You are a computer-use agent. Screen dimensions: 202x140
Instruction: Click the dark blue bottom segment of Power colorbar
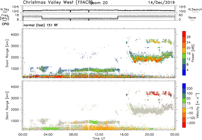point(184,73)
